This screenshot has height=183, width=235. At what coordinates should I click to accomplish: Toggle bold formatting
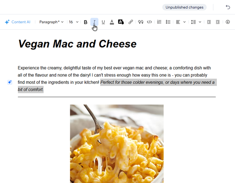click(x=86, y=22)
